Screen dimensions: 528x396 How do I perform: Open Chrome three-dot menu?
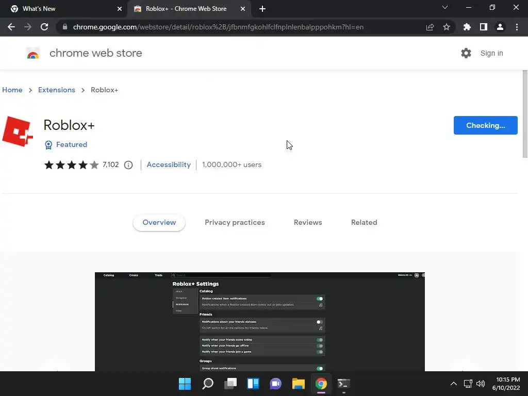[x=517, y=27]
